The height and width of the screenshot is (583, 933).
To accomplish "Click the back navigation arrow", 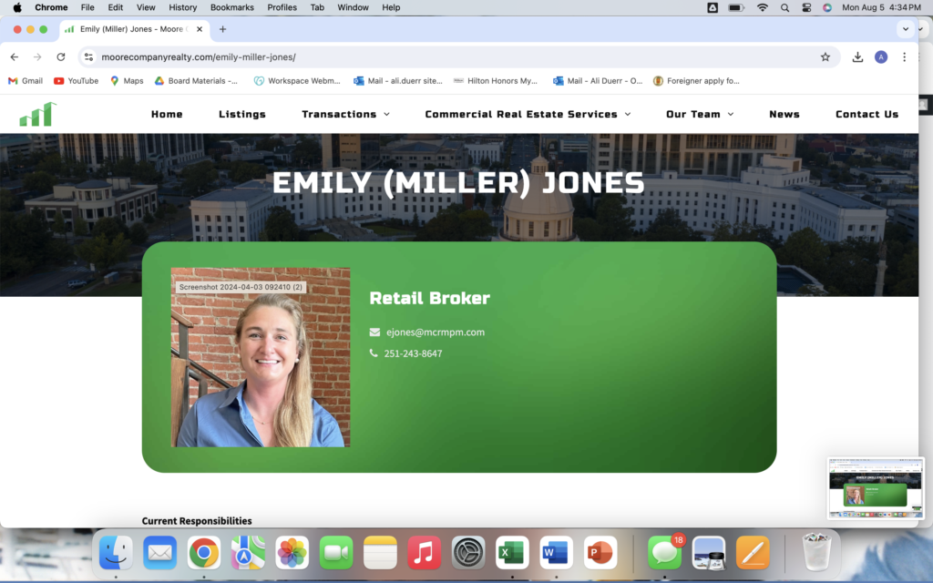I will [15, 56].
